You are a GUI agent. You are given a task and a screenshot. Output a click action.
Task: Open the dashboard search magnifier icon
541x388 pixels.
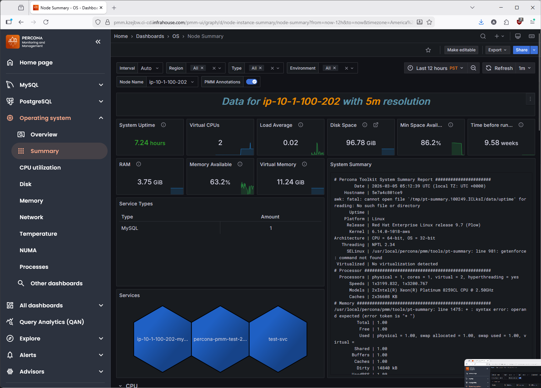(x=483, y=36)
